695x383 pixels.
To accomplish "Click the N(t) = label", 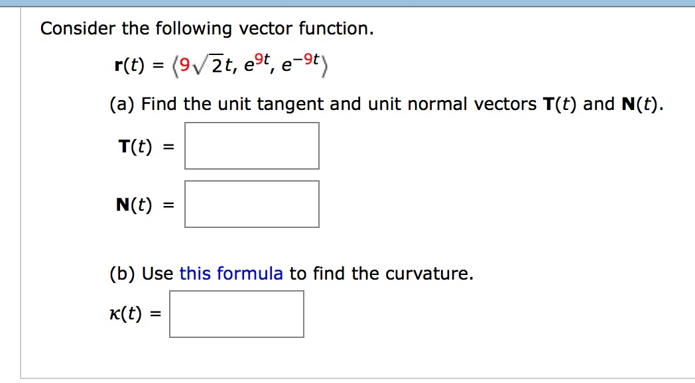I will [143, 205].
